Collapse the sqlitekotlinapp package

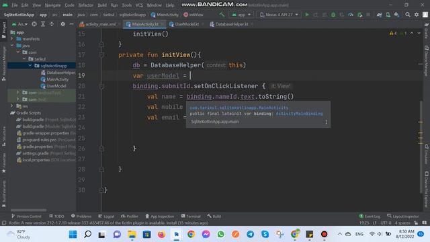point(30,66)
